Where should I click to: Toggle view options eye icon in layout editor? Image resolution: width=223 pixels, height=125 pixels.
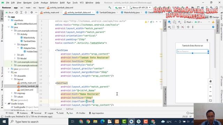[169, 27]
